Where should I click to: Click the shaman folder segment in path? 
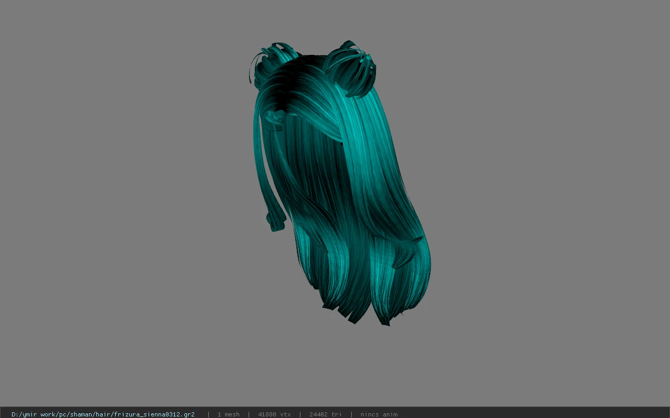tap(84, 414)
